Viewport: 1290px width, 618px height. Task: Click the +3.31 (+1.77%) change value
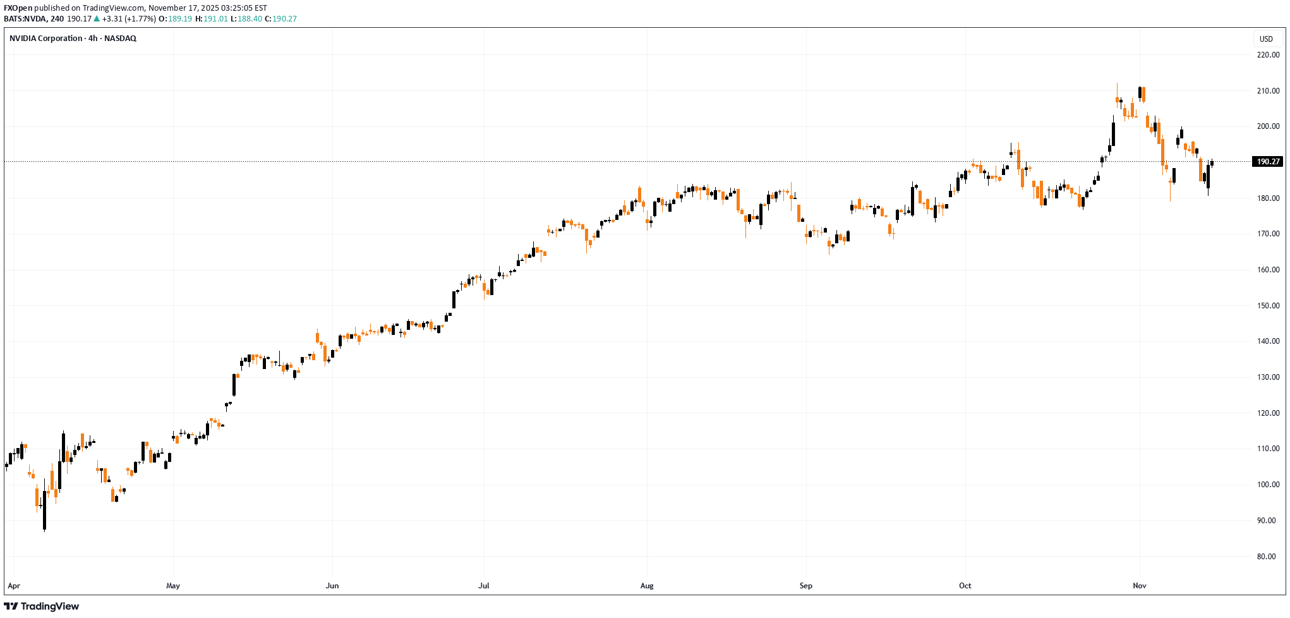point(129,19)
